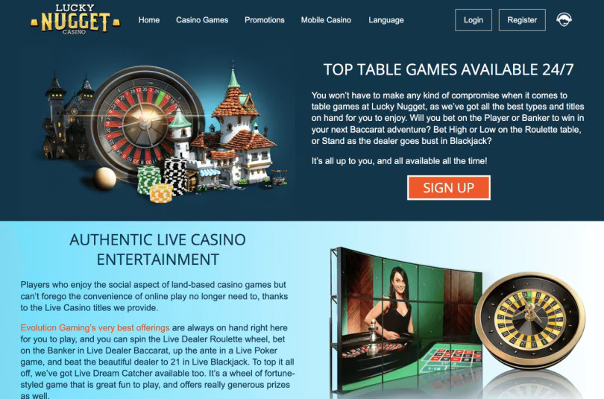
Task: Click the Login button
Action: (473, 19)
